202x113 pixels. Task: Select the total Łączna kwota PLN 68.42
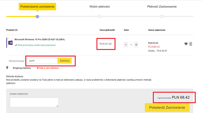click(174, 97)
